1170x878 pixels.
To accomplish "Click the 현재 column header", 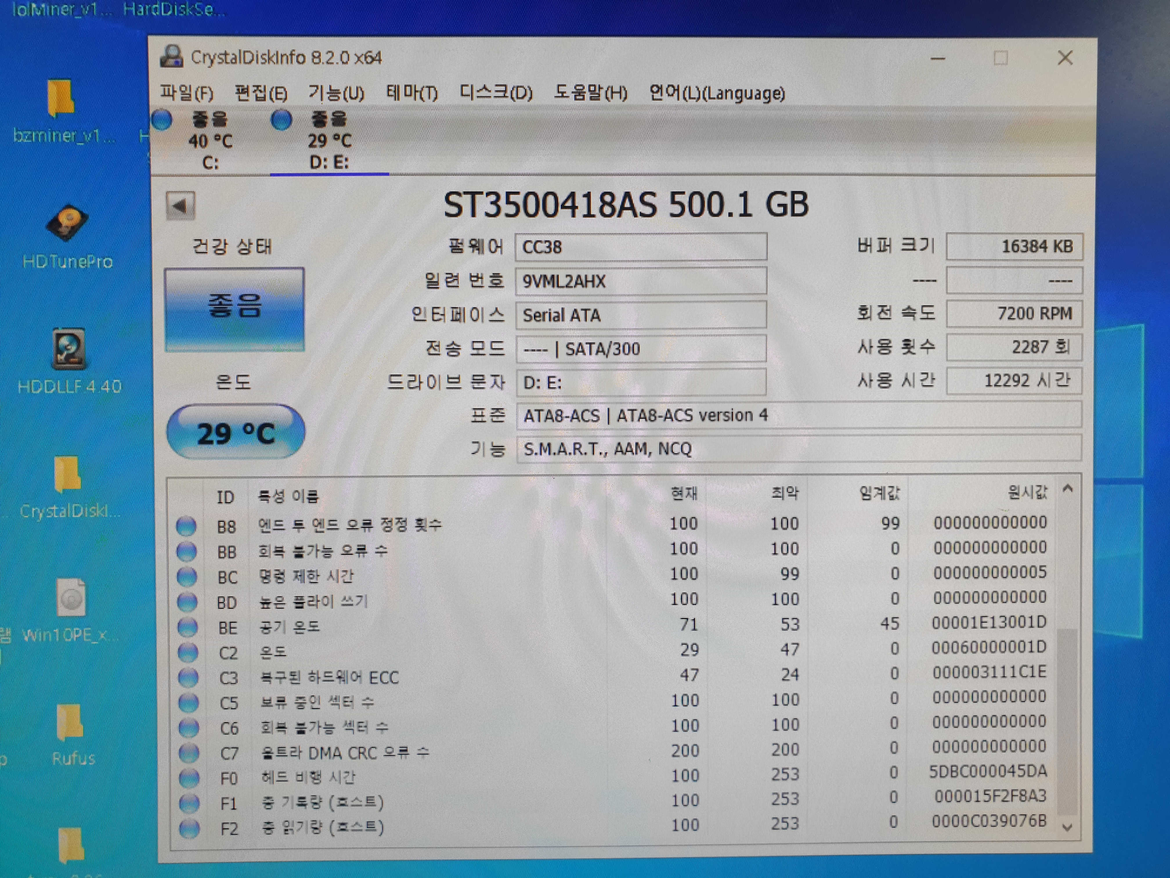I will click(x=685, y=494).
